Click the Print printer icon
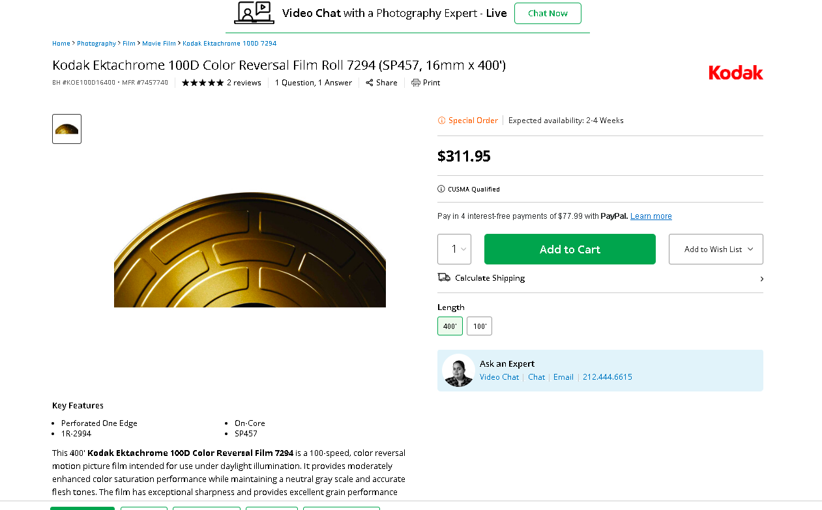822x510 pixels. pos(415,83)
